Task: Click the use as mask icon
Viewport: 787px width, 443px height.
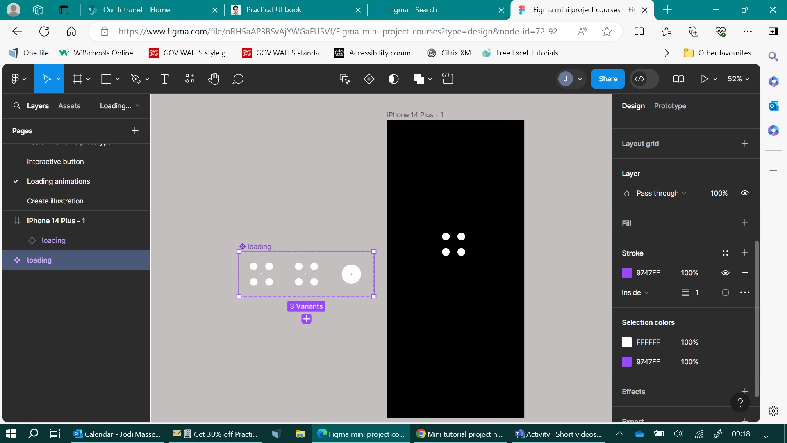Action: click(x=393, y=79)
